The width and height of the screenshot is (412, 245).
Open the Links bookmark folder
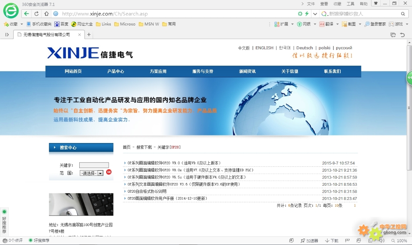pyautogui.click(x=103, y=24)
